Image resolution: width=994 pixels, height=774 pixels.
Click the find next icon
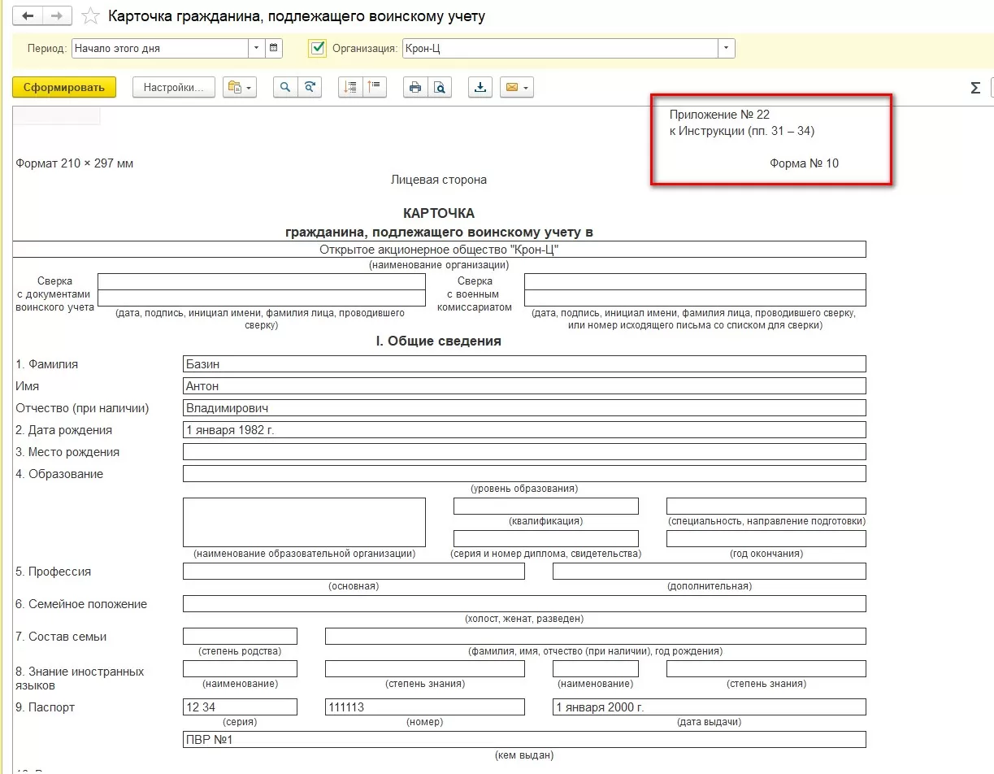(310, 88)
